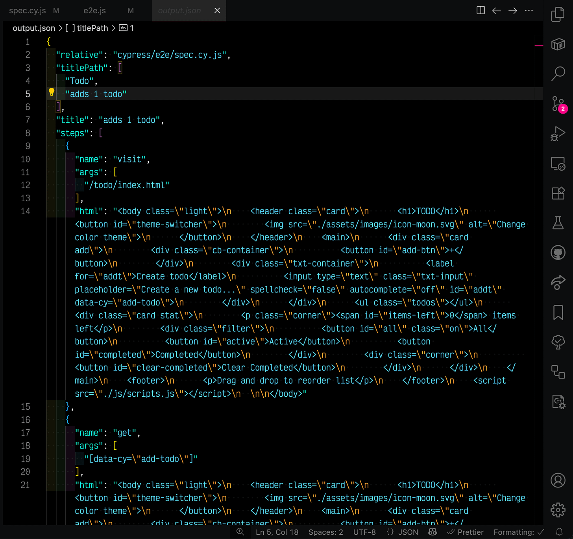
Task: Click Ln 5, Col 18 in status bar
Action: [277, 532]
